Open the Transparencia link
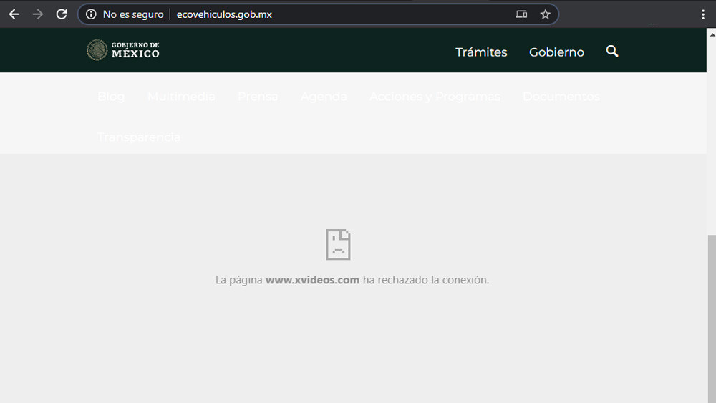The image size is (716, 403). click(139, 137)
